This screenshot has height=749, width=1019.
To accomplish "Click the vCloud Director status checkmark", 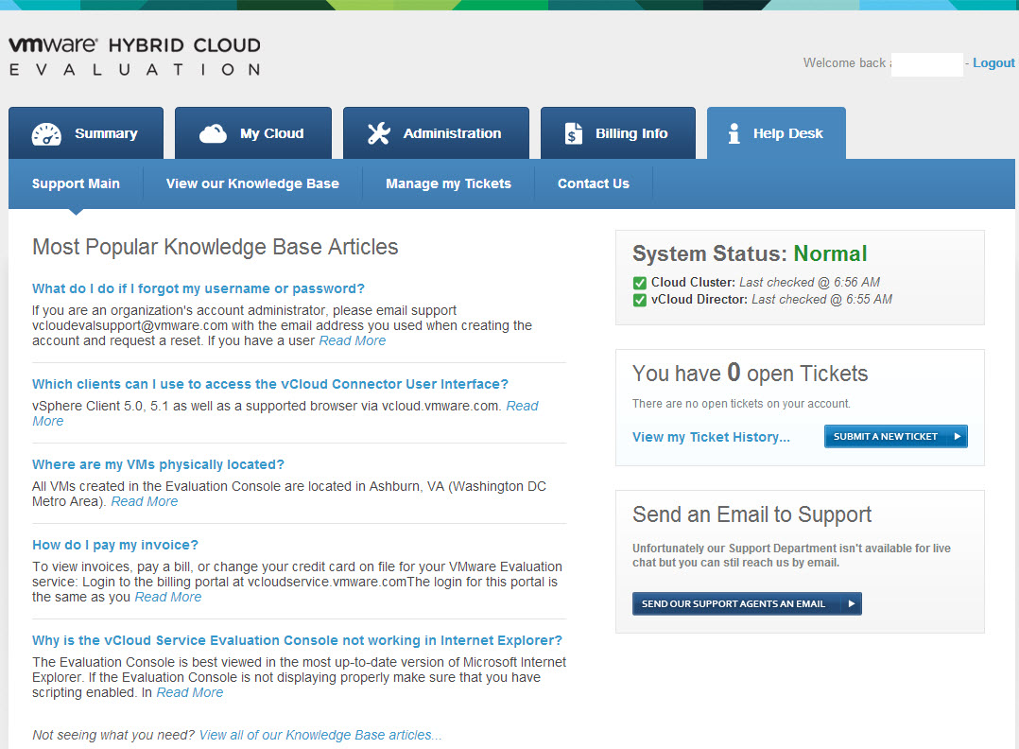I will pyautogui.click(x=639, y=300).
